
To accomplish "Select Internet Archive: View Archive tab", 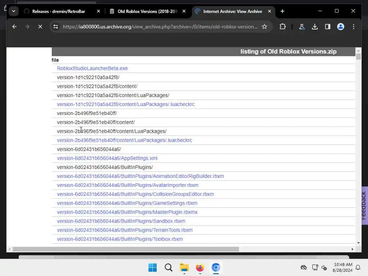I will (x=233, y=11).
